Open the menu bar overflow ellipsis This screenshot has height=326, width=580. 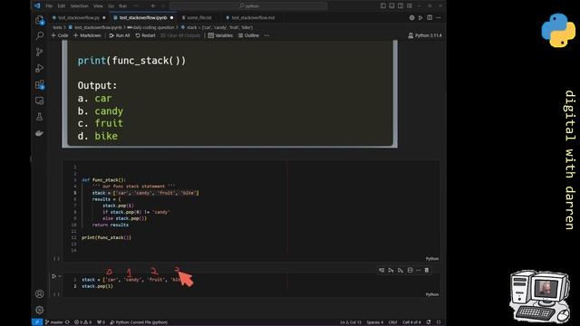point(135,6)
